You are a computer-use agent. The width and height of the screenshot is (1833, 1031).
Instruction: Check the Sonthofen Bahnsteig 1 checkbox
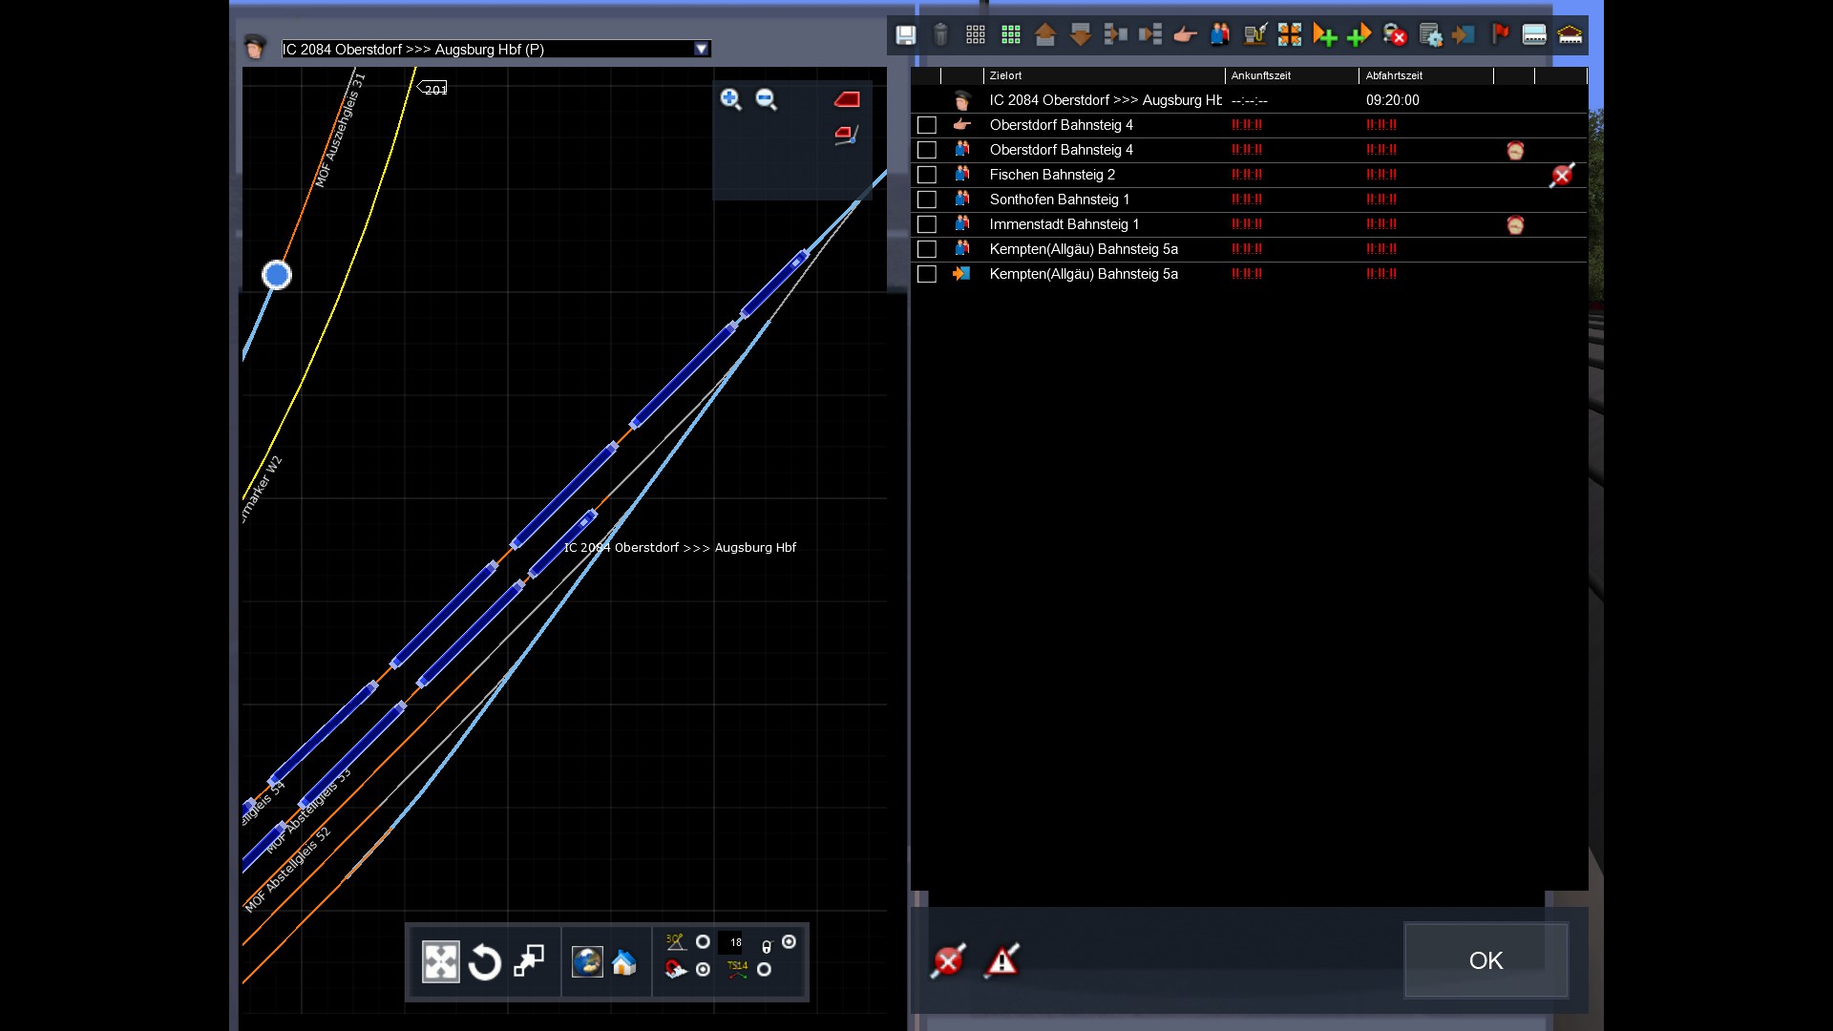pyautogui.click(x=926, y=200)
